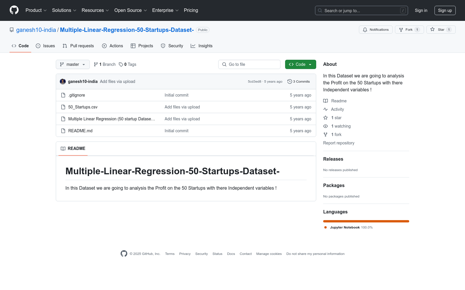Screen dimensions: 465x290
Task: Click the Jupyter Notebook orange language dot
Action: click(x=325, y=227)
